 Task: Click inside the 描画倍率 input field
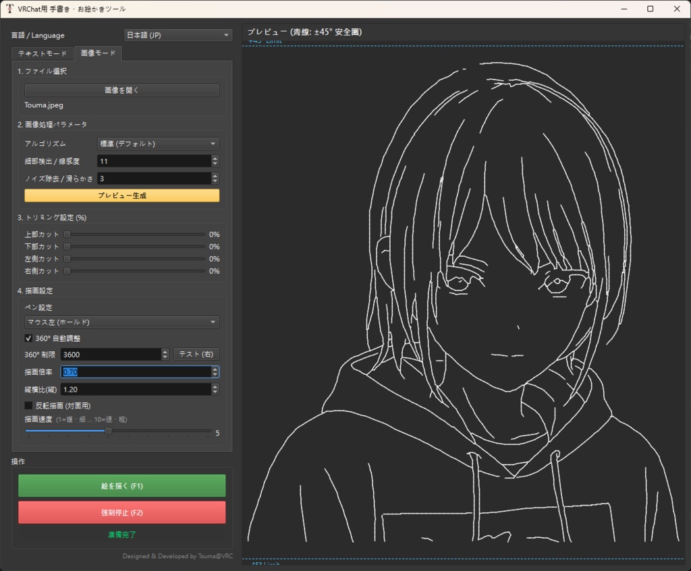[121, 371]
